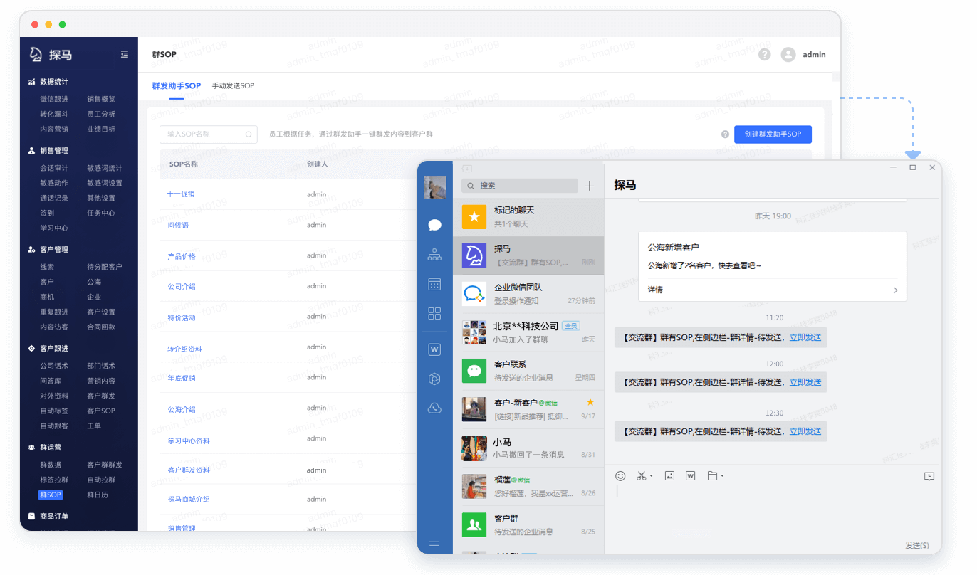The height and width of the screenshot is (575, 977).
Task: Click the image attach icon in message toolbar
Action: click(x=669, y=475)
